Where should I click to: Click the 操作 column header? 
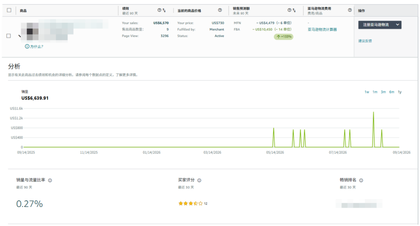(361, 11)
